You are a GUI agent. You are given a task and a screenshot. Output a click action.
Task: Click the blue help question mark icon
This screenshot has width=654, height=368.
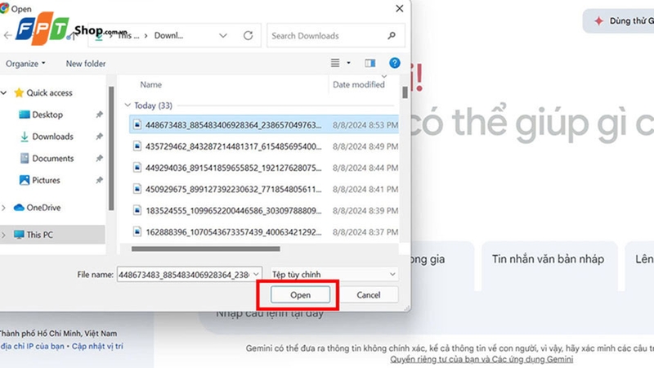(395, 63)
